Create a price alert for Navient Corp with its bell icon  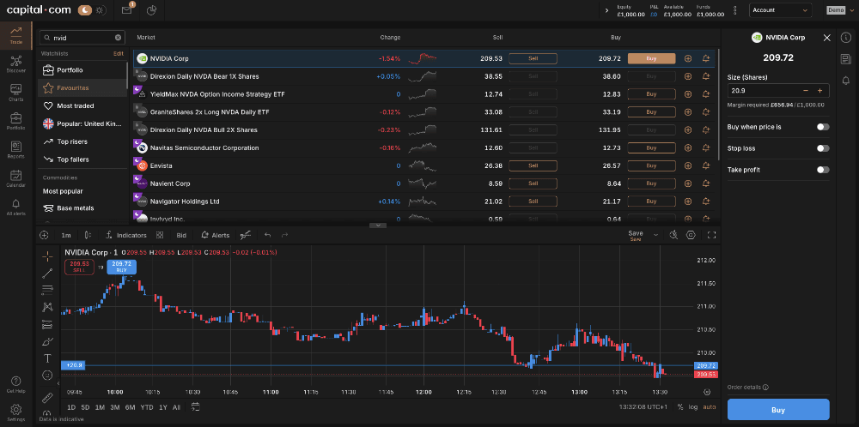click(x=705, y=183)
